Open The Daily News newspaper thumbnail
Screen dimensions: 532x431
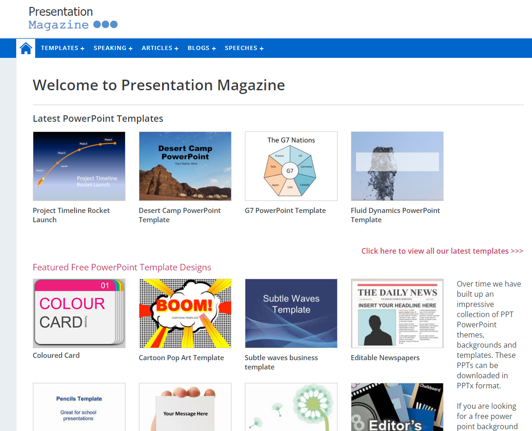point(397,313)
